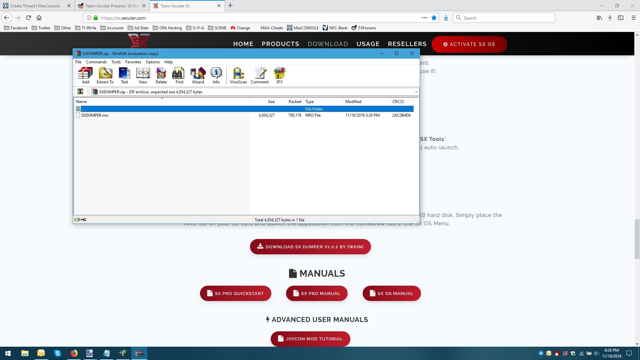
Task: Open the Favorites menu
Action: (x=133, y=62)
